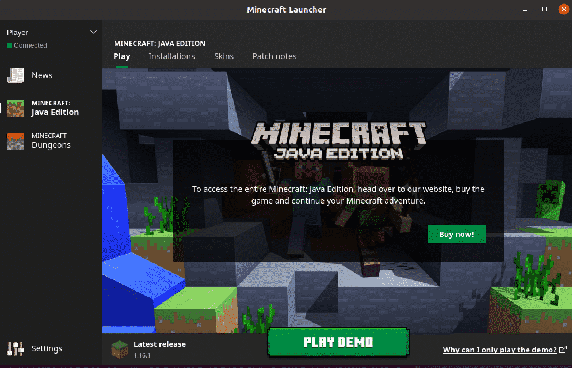Open the Settings sliders icon
572x368 pixels.
(x=16, y=348)
